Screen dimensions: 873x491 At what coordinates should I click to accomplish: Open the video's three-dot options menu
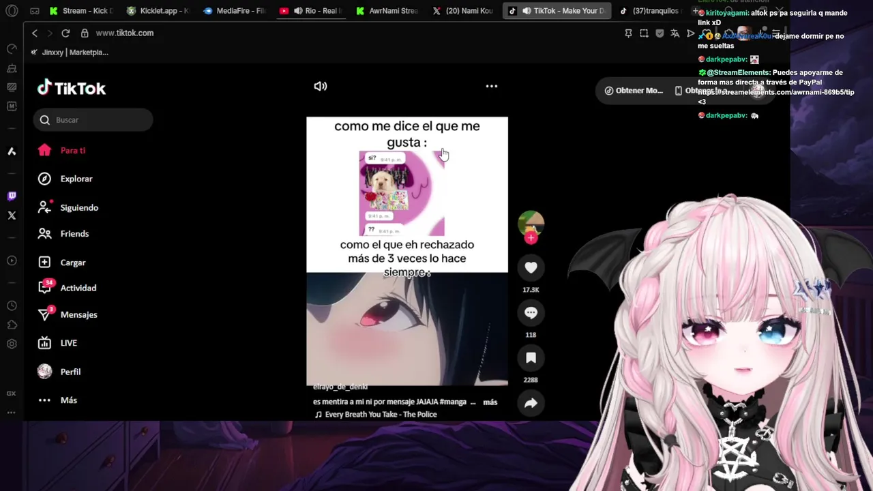coord(492,86)
